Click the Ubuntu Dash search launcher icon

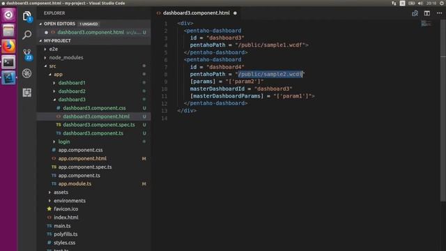pyautogui.click(x=8, y=15)
